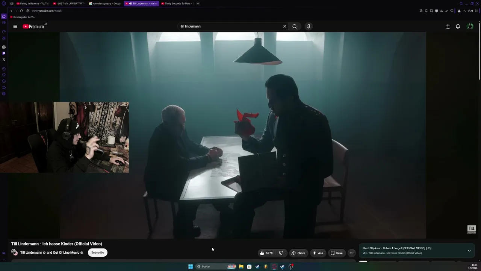The height and width of the screenshot is (271, 481).
Task: Start voice search with the microphone
Action: point(309,26)
